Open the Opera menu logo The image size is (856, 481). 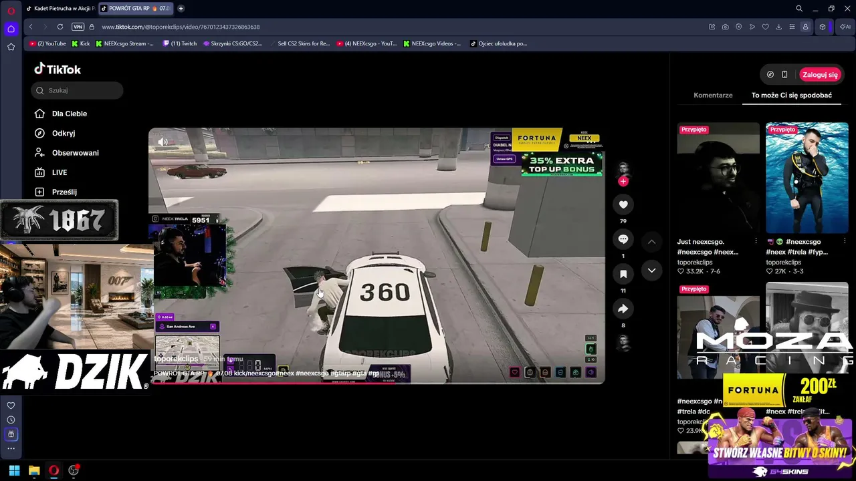(x=11, y=9)
